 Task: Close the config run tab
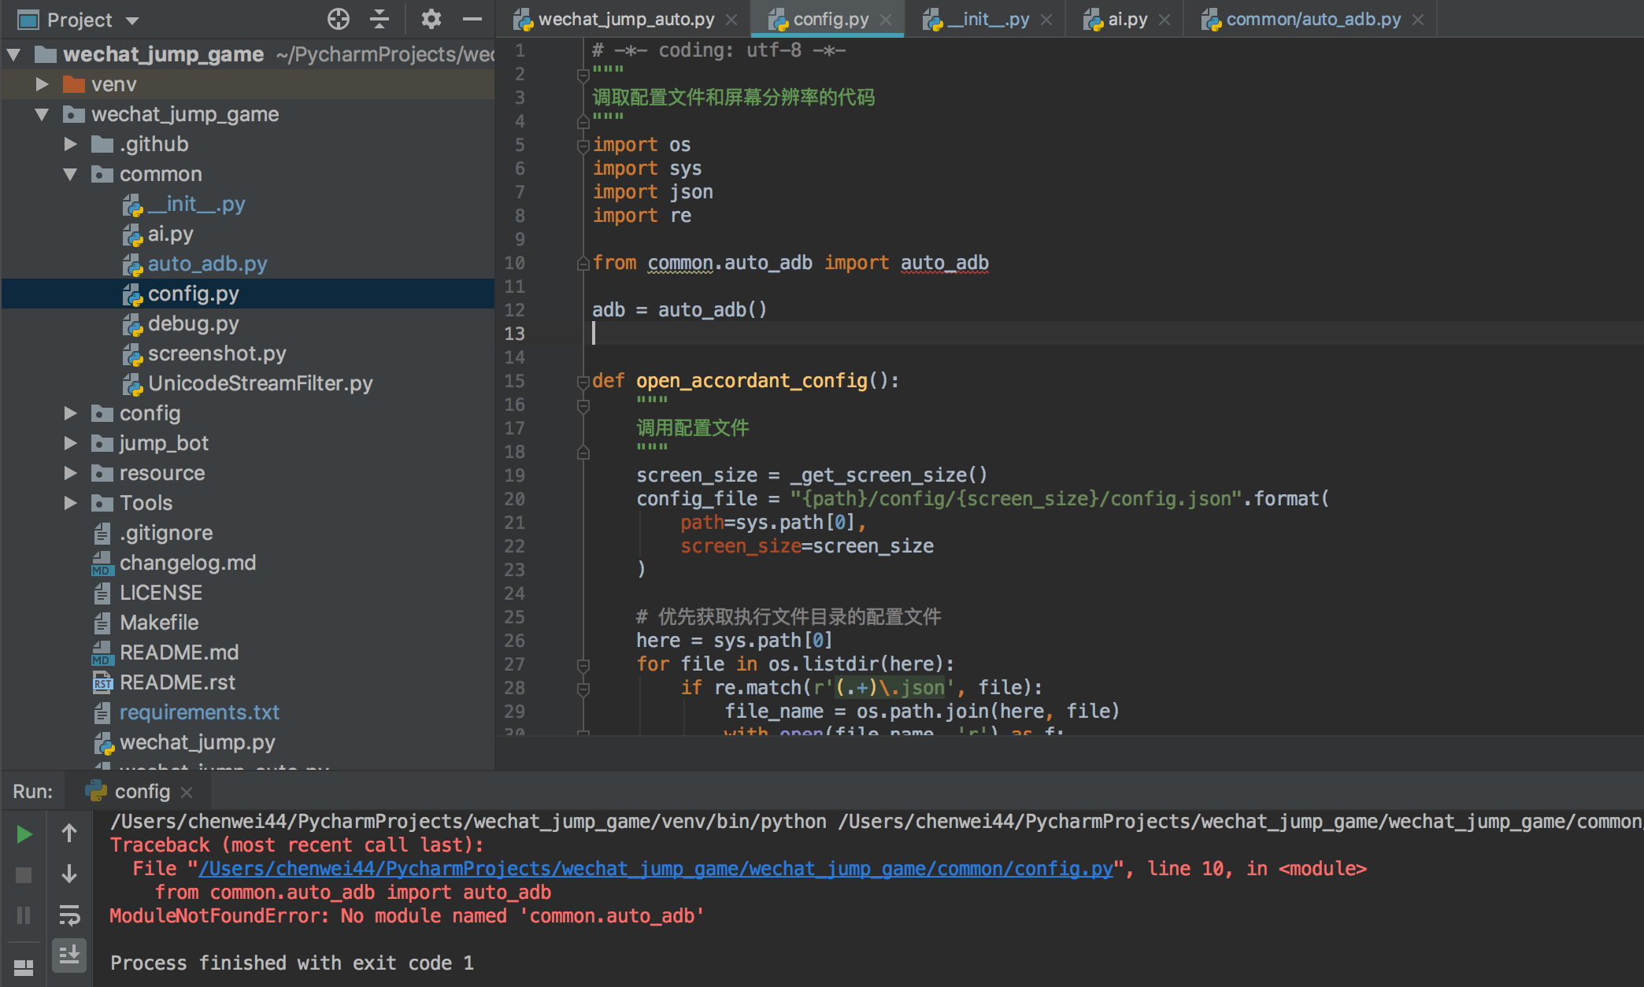point(187,792)
